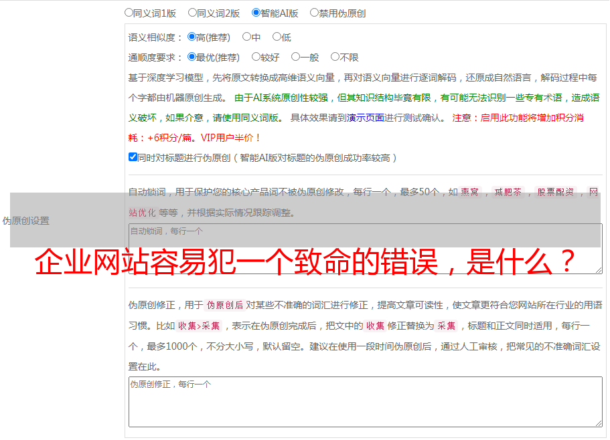
Task: Click the 燕窝 example keyword
Action: [469, 192]
